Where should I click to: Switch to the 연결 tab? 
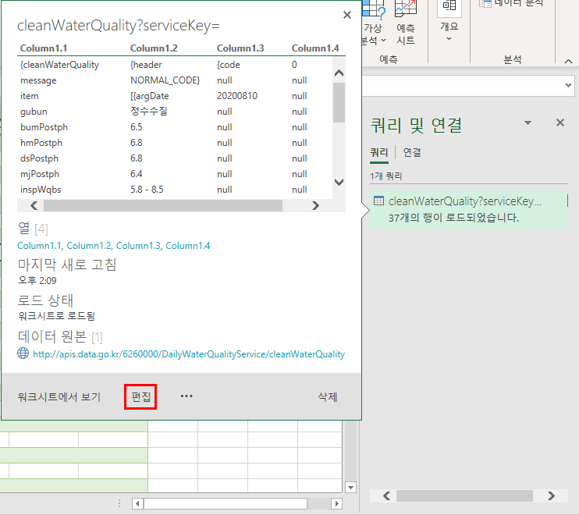coord(412,152)
